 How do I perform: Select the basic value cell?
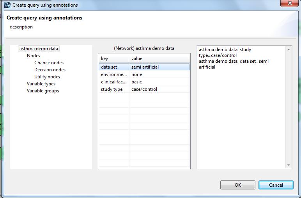pos(159,82)
